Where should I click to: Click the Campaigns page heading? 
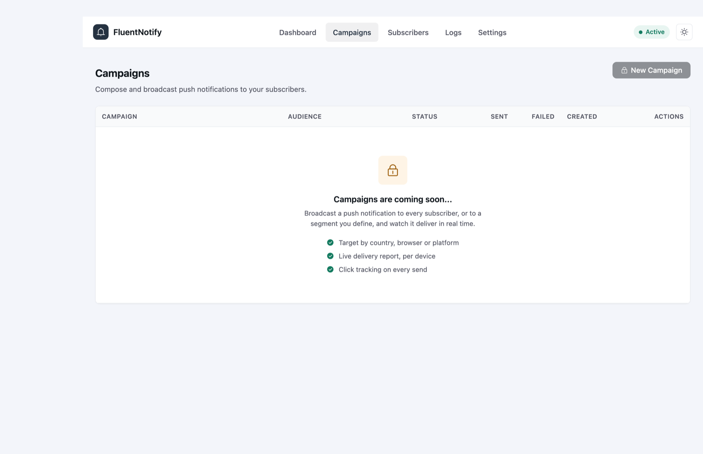click(x=122, y=73)
